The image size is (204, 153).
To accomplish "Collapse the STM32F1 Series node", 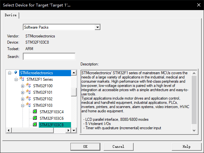I will pyautogui.click(x=16, y=79).
